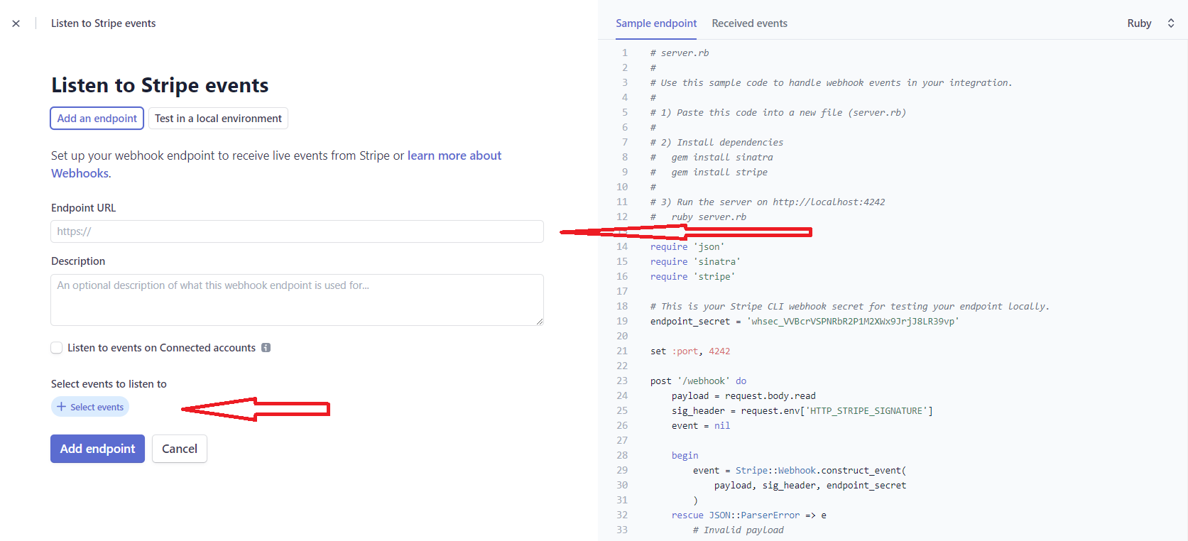Click the info icon beside Connected accounts
Screen dimensions: 1188x541
[266, 348]
